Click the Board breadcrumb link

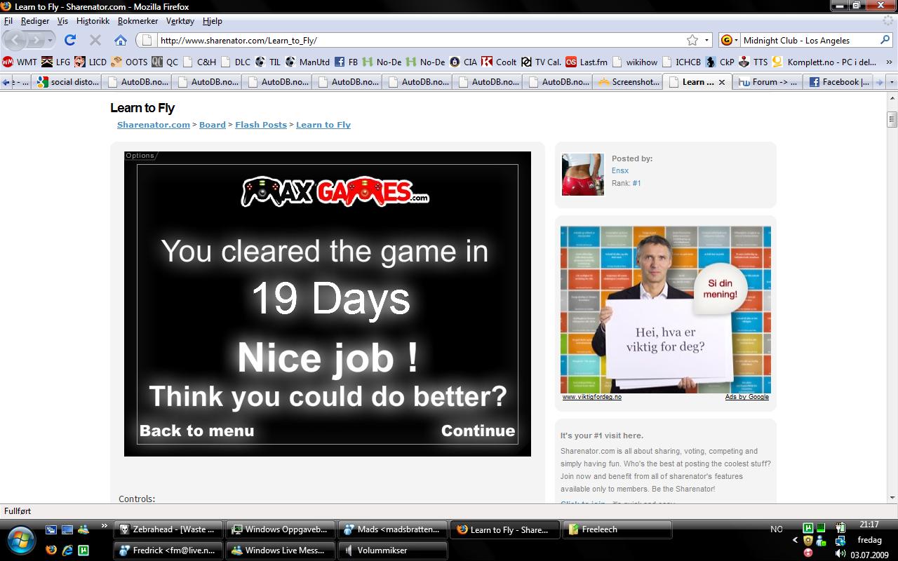(213, 125)
